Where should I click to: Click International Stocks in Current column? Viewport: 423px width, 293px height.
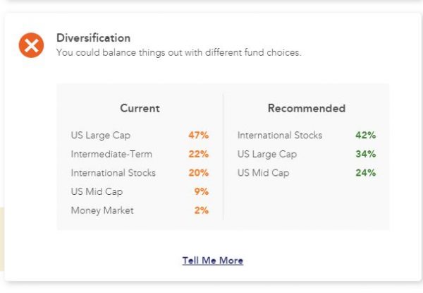click(x=113, y=173)
